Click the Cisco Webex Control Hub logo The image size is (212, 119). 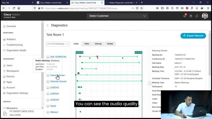12,16
